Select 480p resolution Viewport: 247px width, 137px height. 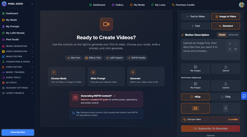click(195, 97)
